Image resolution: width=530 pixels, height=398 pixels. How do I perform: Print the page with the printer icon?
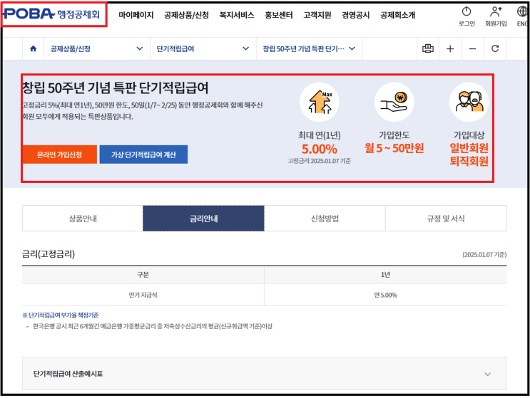[427, 48]
